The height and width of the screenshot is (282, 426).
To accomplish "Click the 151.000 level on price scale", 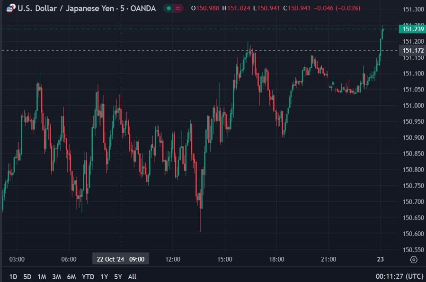I will point(413,105).
